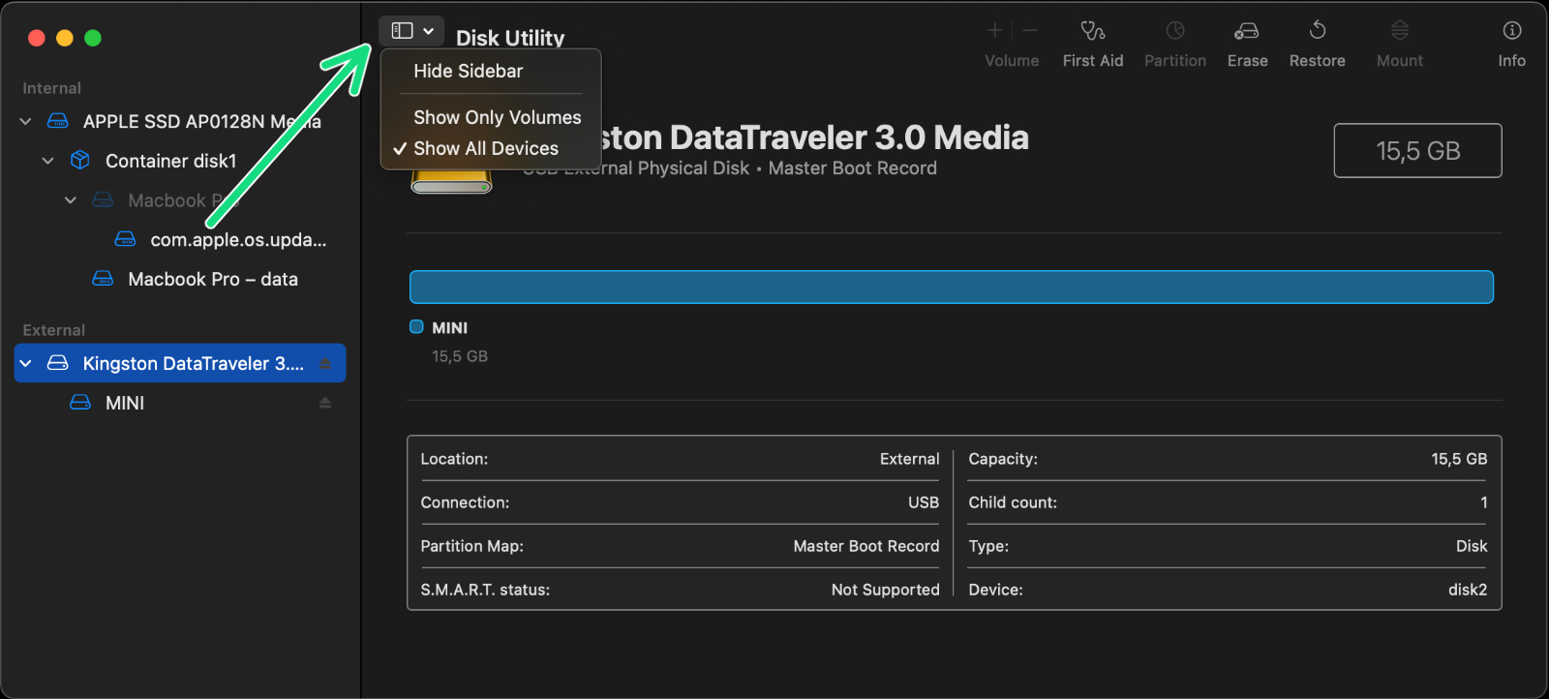Open the sidebar view options button
This screenshot has width=1549, height=699.
click(411, 31)
